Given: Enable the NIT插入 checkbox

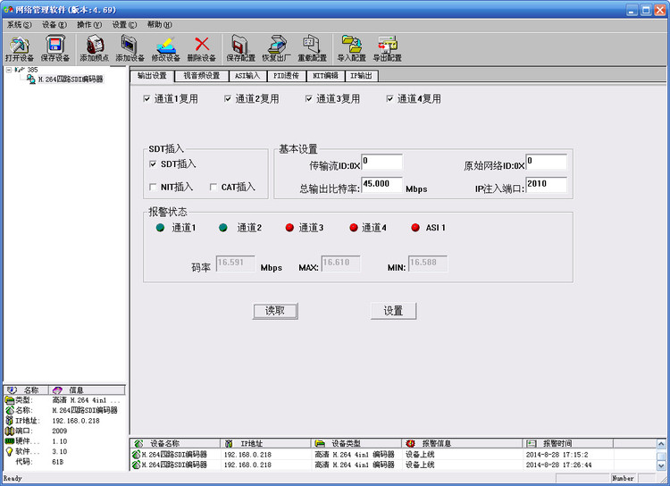Looking at the screenshot, I should tap(153, 187).
